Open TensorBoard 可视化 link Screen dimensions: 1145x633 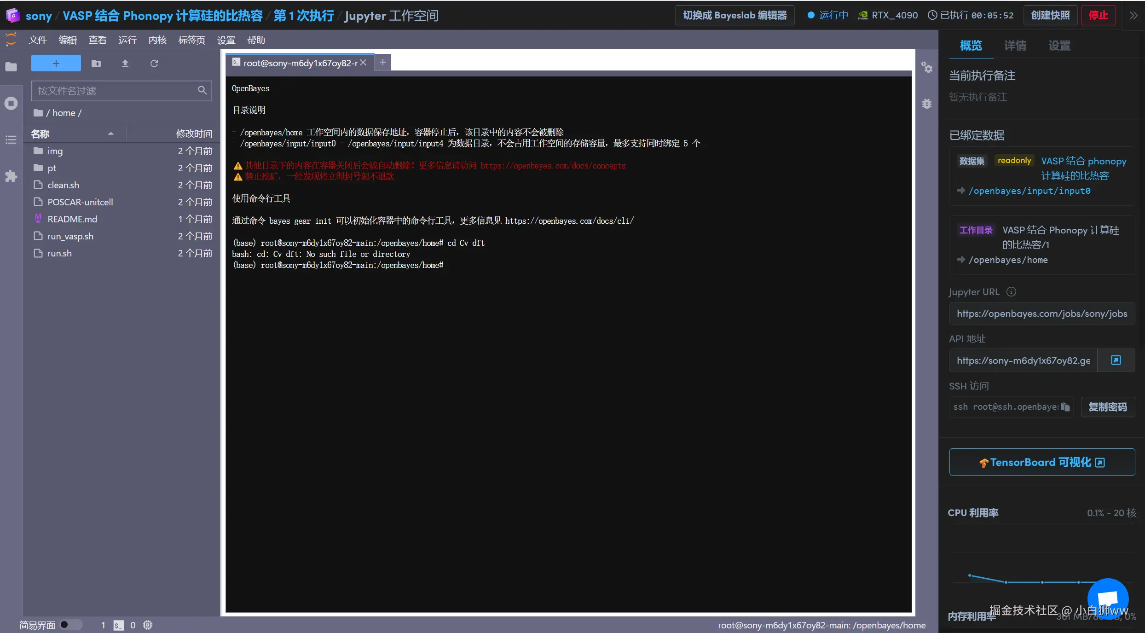1042,462
